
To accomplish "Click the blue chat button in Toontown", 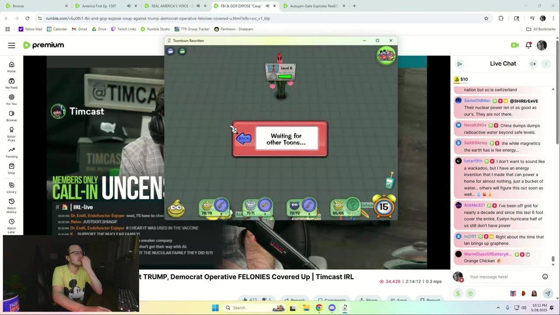I will [x=171, y=52].
